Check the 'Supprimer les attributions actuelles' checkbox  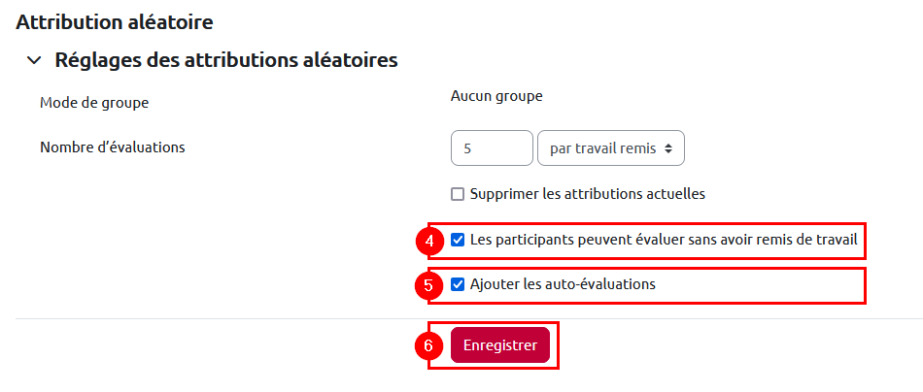(458, 194)
